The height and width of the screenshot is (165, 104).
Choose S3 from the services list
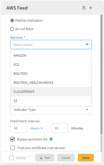pos(51,101)
